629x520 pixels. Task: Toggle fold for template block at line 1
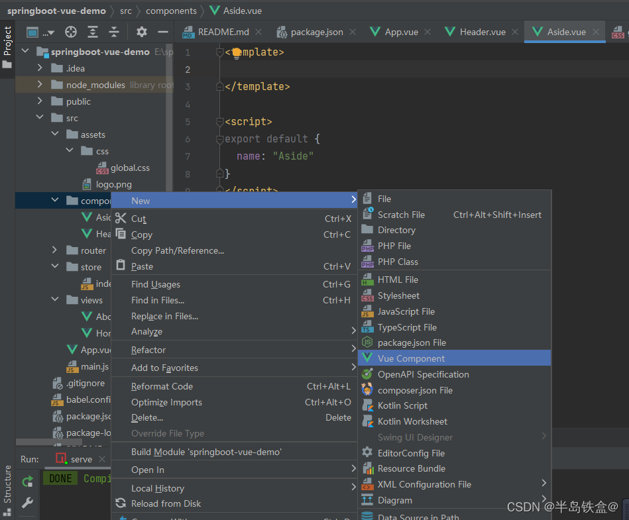(x=219, y=52)
